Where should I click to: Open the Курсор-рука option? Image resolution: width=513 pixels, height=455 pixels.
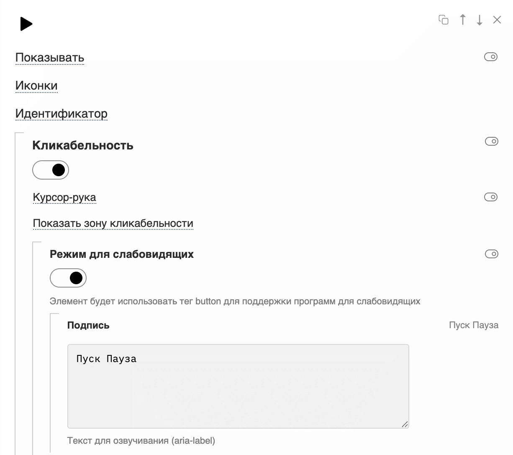click(x=64, y=198)
